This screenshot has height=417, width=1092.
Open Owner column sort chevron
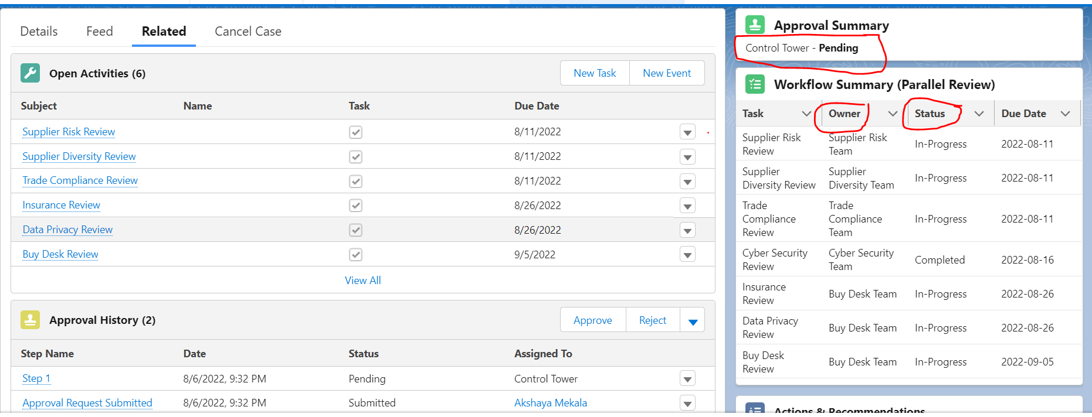893,114
